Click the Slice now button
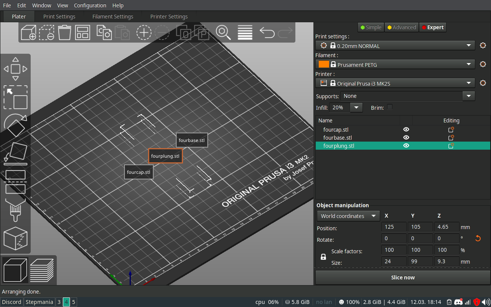This screenshot has height=307, width=491. pyautogui.click(x=403, y=277)
